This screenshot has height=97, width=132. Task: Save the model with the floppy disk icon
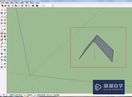click(x=9, y=6)
